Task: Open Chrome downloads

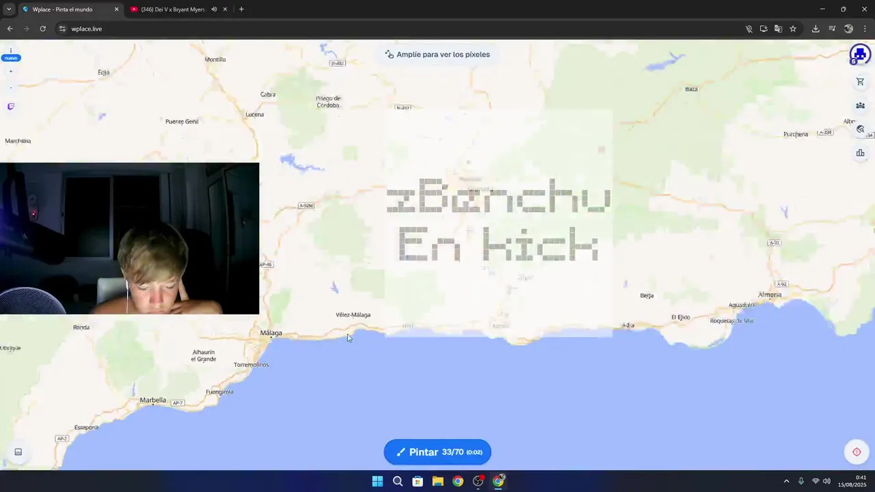Action: 816,29
